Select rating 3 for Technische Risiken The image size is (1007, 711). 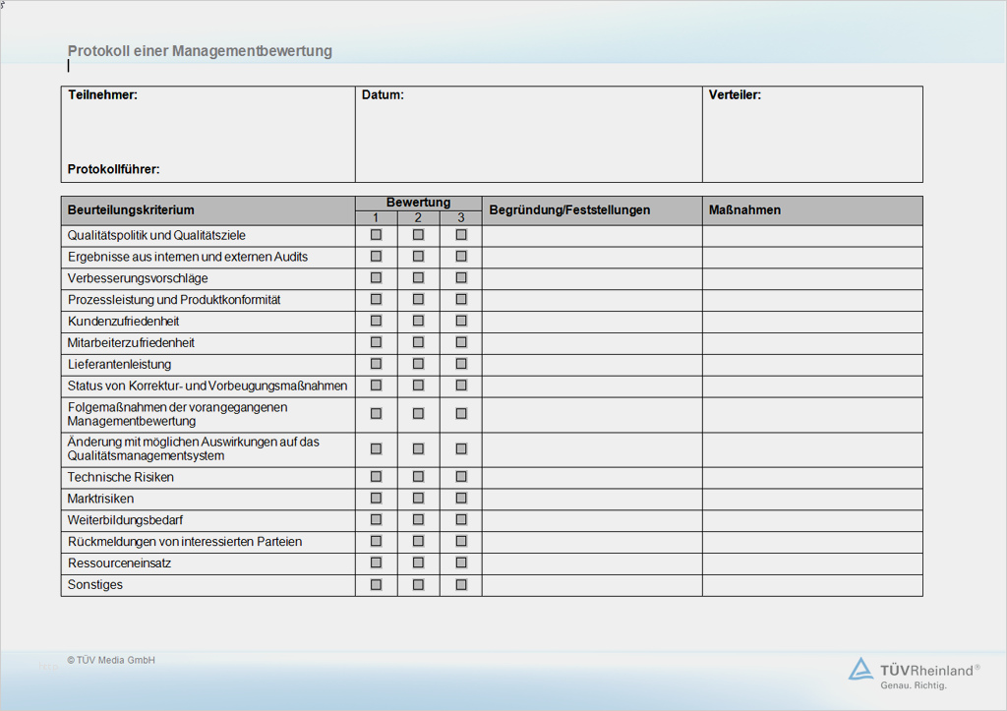(461, 477)
